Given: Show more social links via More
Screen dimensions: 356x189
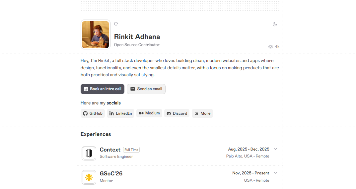Looking at the screenshot, I should (202, 113).
